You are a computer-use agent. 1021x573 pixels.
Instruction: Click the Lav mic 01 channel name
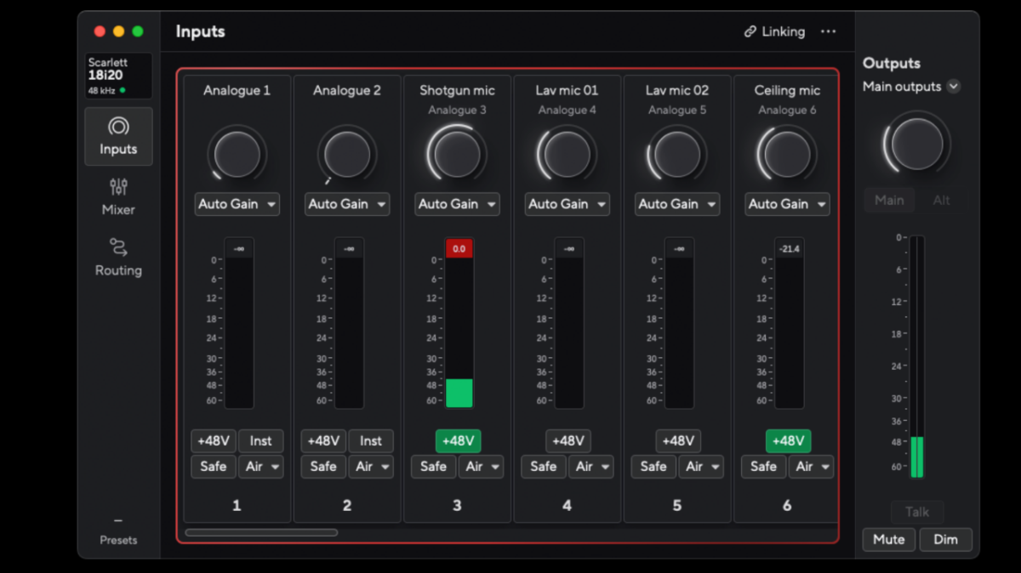click(567, 90)
